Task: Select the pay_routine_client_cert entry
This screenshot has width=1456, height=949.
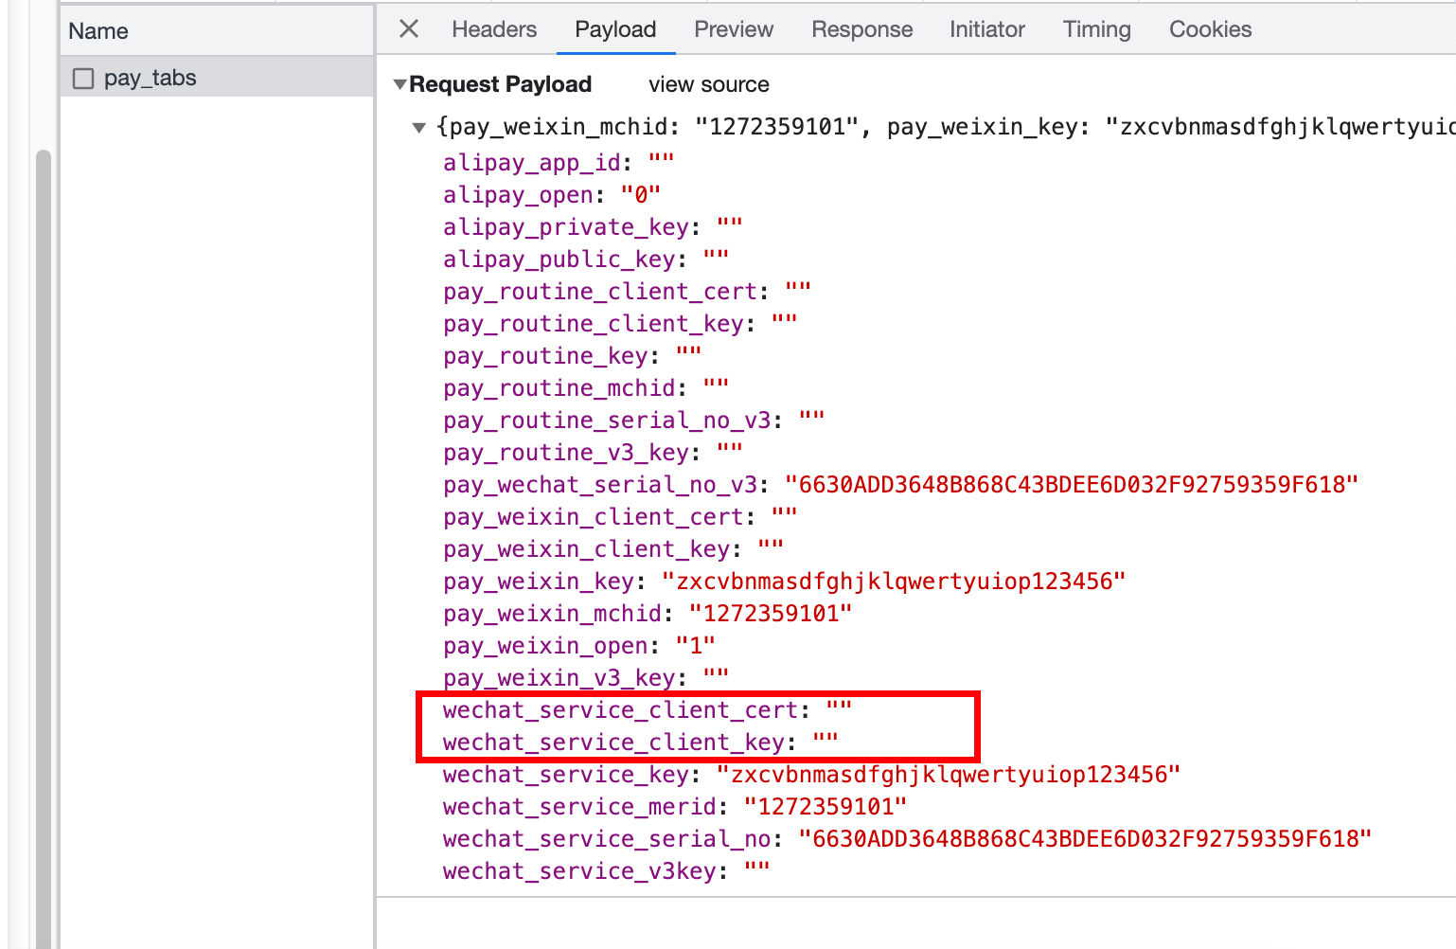Action: (x=627, y=291)
